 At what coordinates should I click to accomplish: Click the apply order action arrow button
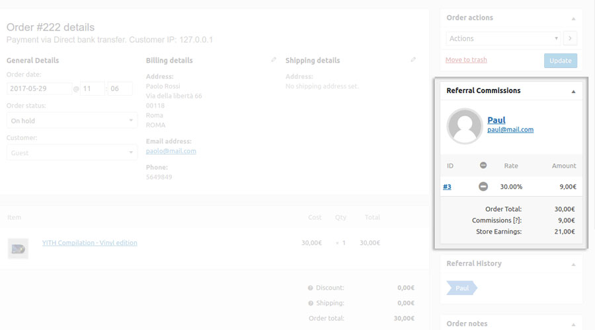coord(571,38)
